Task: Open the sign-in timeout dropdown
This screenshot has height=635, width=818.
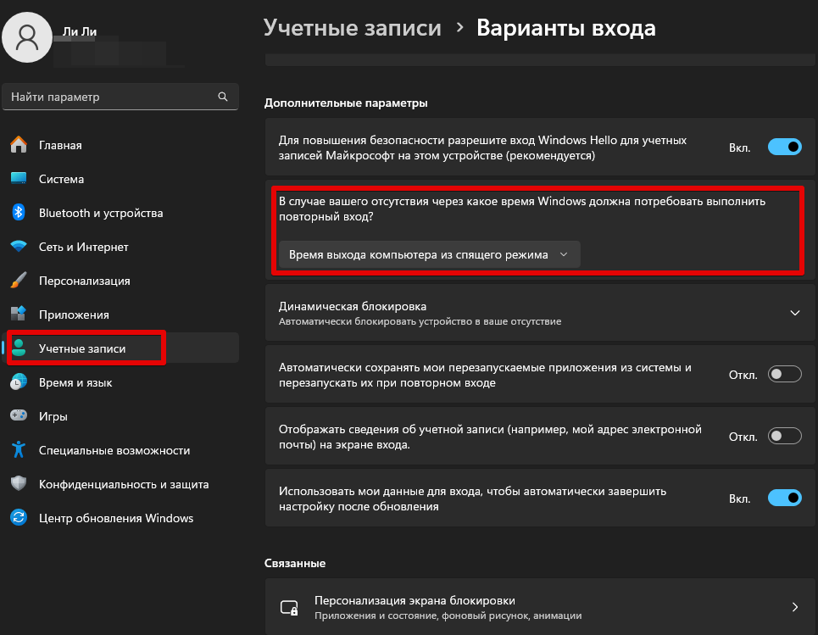Action: coord(430,254)
